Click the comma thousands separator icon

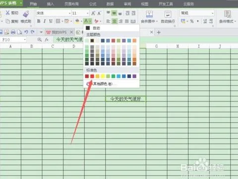point(198,21)
